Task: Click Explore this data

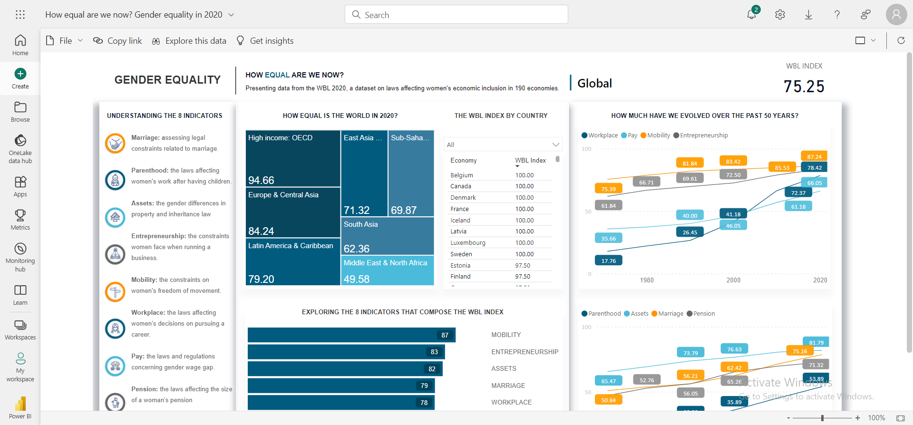Action: click(x=189, y=41)
